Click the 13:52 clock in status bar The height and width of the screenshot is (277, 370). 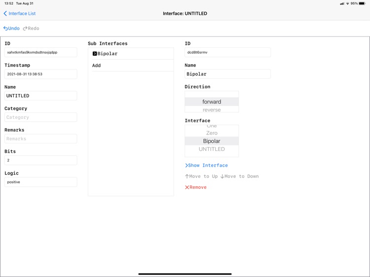(x=9, y=3)
